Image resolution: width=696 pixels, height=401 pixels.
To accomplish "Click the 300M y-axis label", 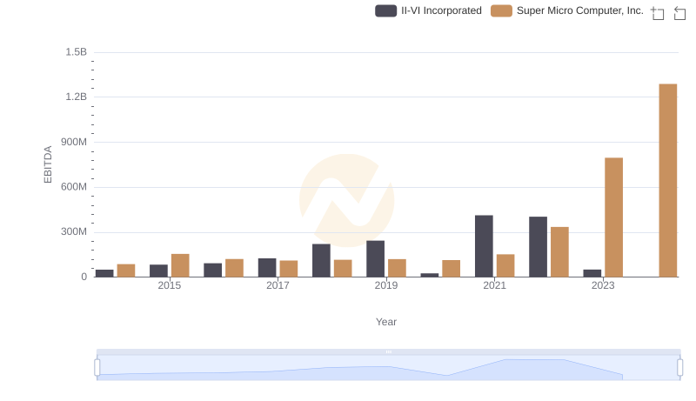I will coord(74,231).
